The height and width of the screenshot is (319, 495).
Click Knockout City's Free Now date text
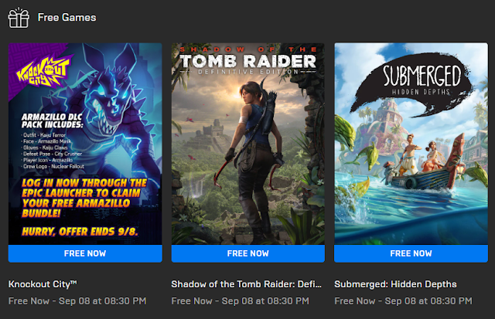tap(77, 301)
